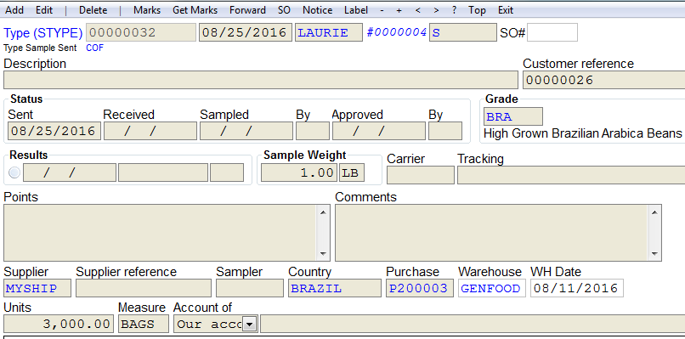This screenshot has width=685, height=339.
Task: Click the date field 08/25/2016 at top
Action: [x=246, y=33]
